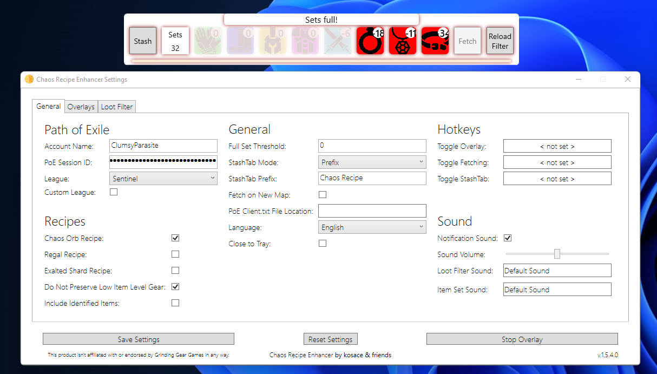Screen dimensions: 657x374
Task: Click the 'Recipes' section heading
Action: point(65,221)
